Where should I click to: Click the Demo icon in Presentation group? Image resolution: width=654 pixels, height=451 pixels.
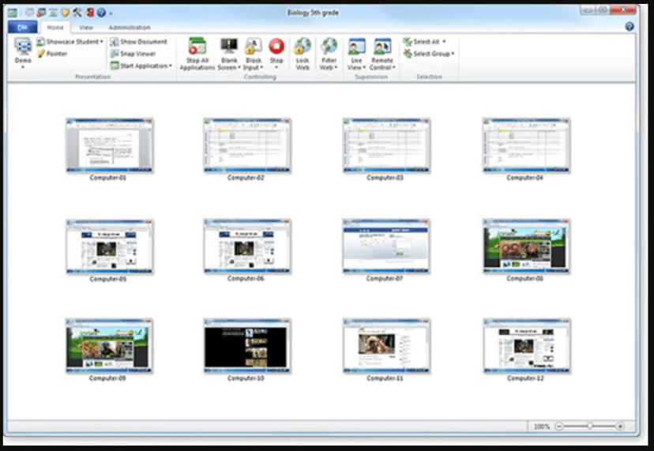[x=23, y=47]
